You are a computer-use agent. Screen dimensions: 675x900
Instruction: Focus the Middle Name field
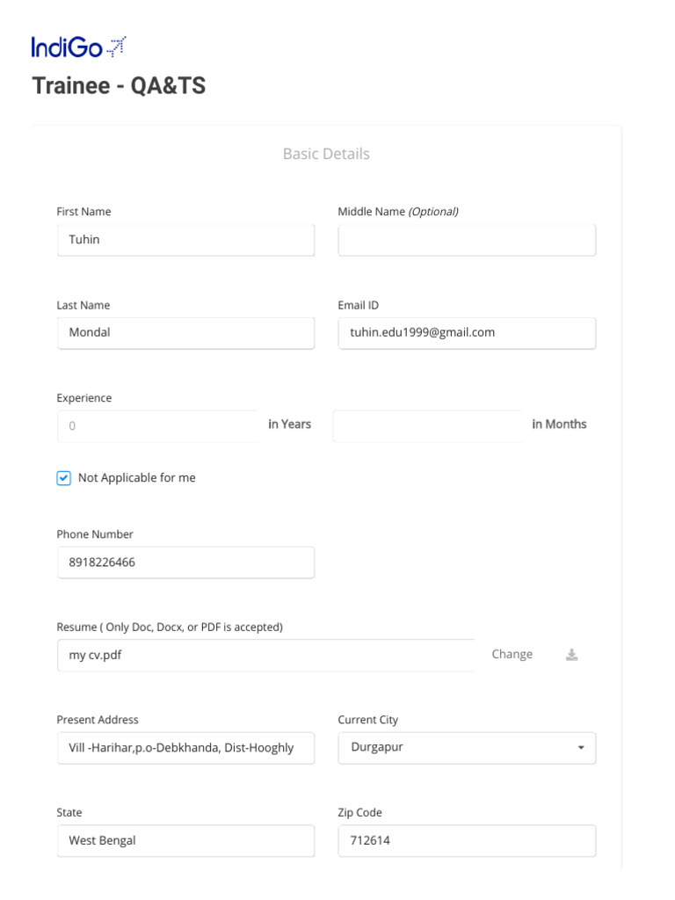coord(467,240)
